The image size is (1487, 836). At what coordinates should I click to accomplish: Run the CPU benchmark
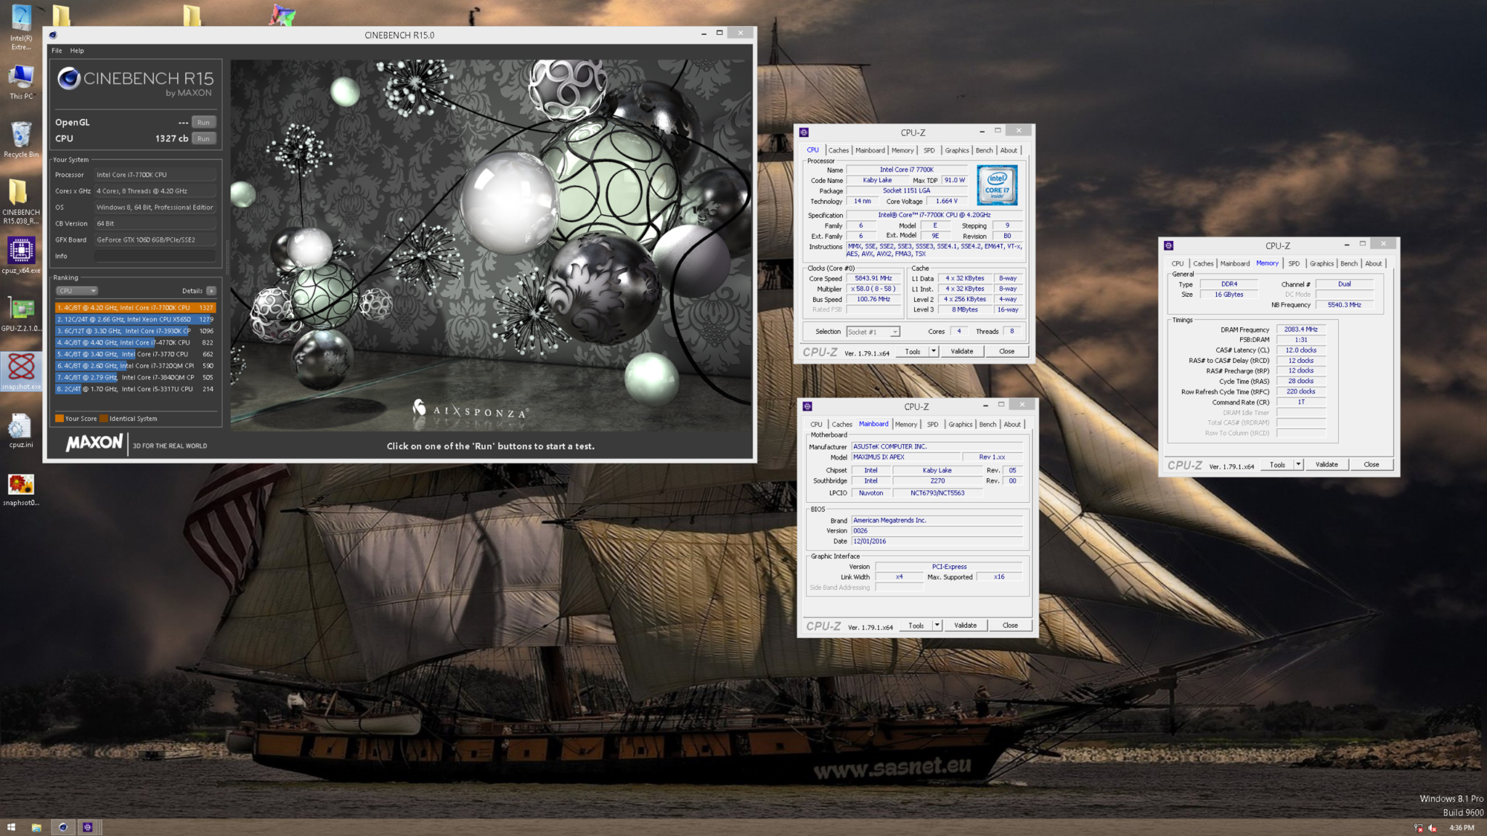203,139
